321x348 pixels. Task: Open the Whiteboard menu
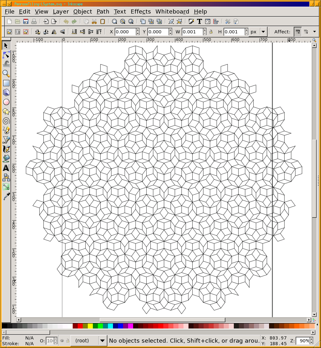[172, 12]
